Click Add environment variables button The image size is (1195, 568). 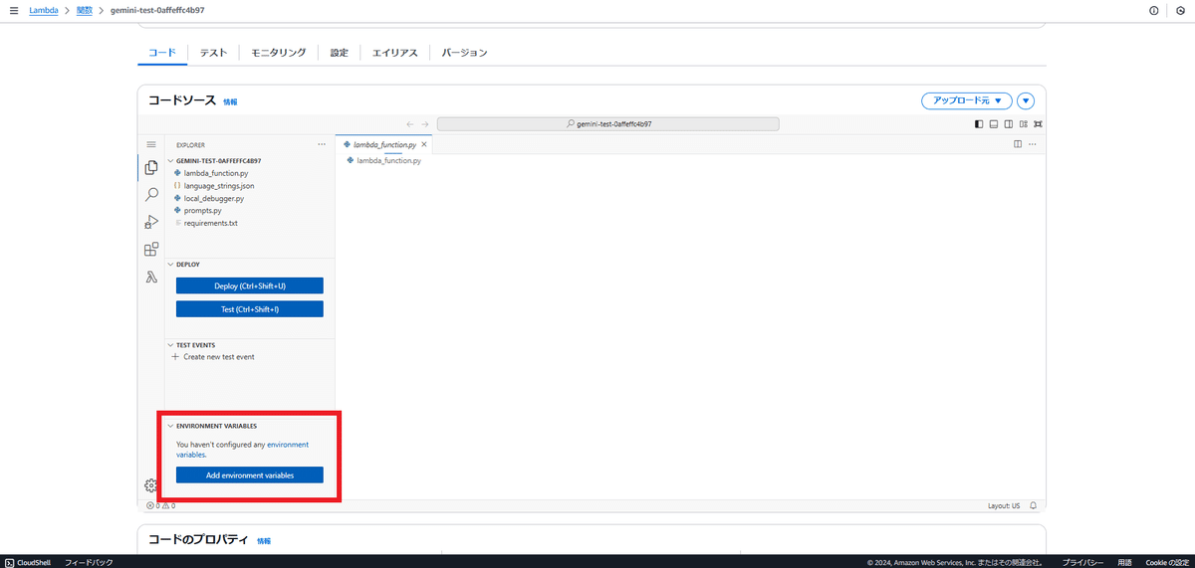pyautogui.click(x=250, y=475)
